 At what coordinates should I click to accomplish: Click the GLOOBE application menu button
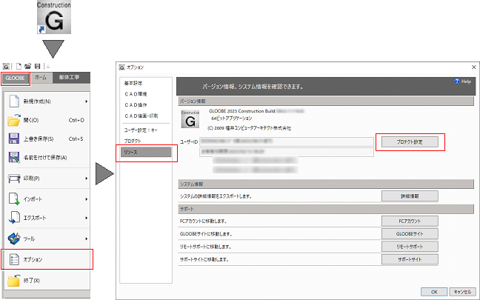(x=15, y=79)
